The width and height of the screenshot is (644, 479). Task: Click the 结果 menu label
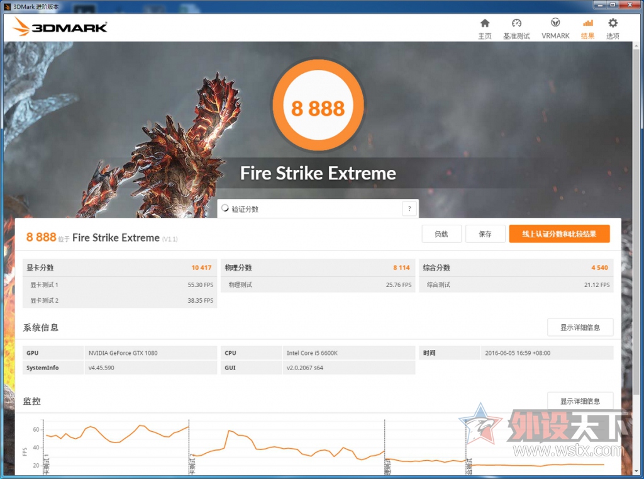[588, 36]
